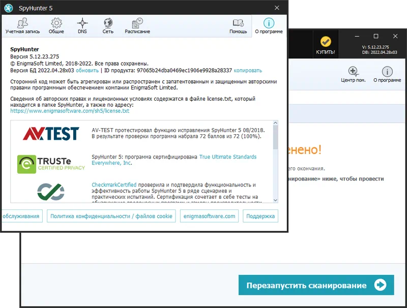Open Политика конфиденциальности / файлов cookie
The image size is (407, 308).
(111, 216)
